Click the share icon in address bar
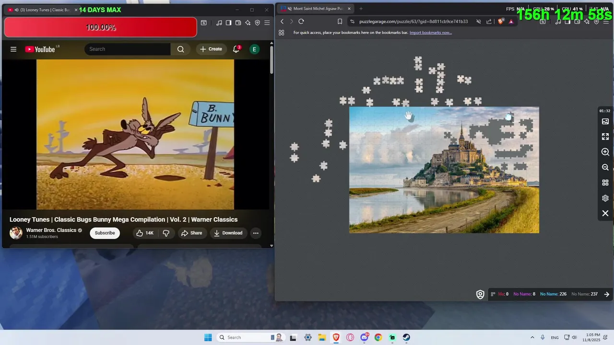The width and height of the screenshot is (614, 345). point(489,21)
